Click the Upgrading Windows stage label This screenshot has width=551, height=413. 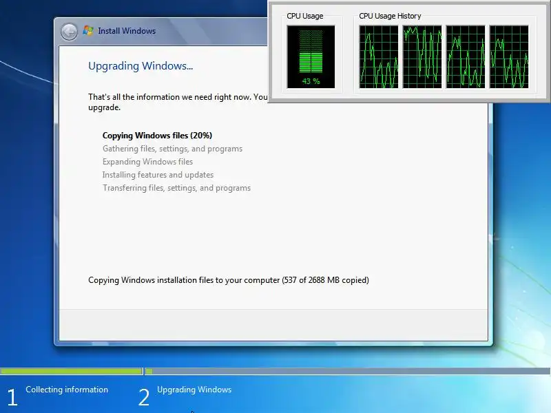194,390
